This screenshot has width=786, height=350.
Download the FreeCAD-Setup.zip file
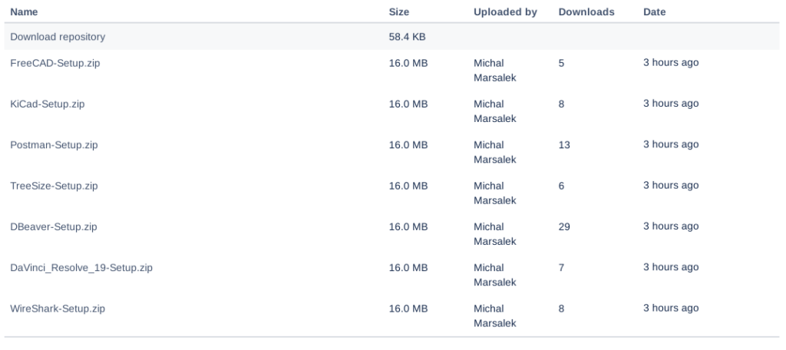pyautogui.click(x=54, y=63)
